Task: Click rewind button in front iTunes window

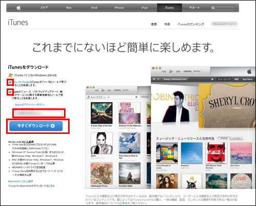Action: click(x=164, y=72)
